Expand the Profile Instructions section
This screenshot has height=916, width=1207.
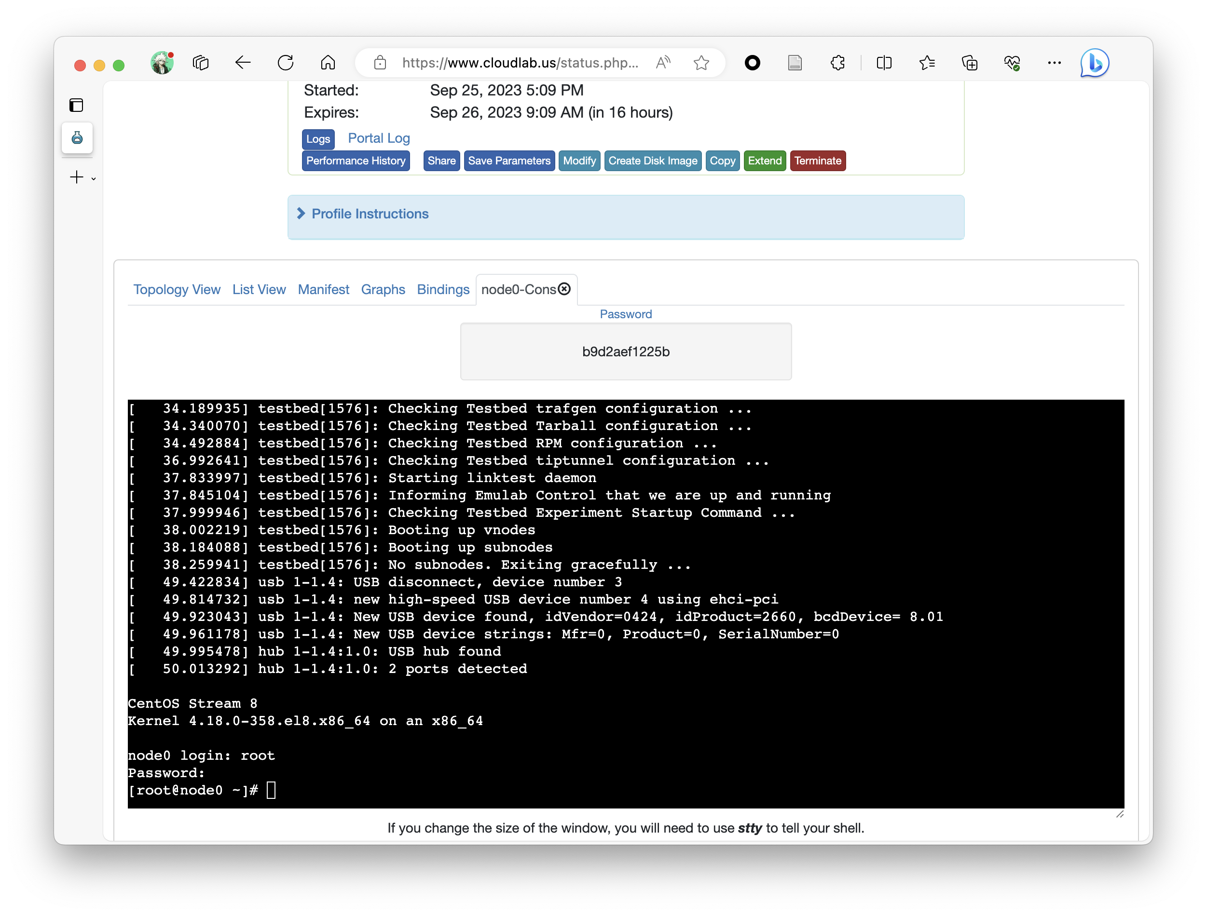pos(301,214)
